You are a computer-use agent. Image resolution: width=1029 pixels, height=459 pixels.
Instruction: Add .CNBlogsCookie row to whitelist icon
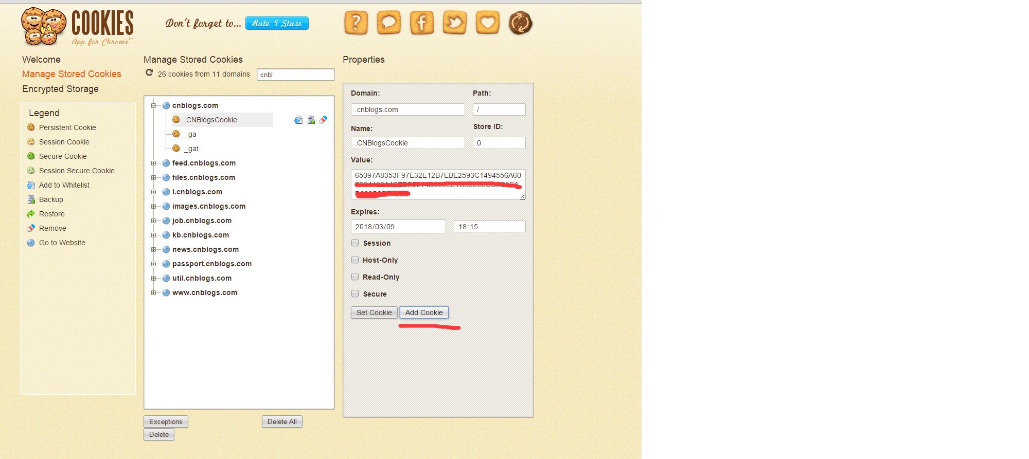point(298,120)
